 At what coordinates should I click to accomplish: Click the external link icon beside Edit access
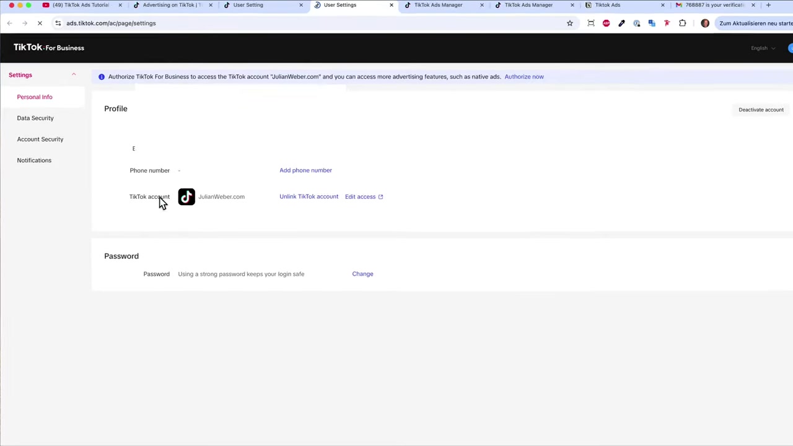point(380,197)
